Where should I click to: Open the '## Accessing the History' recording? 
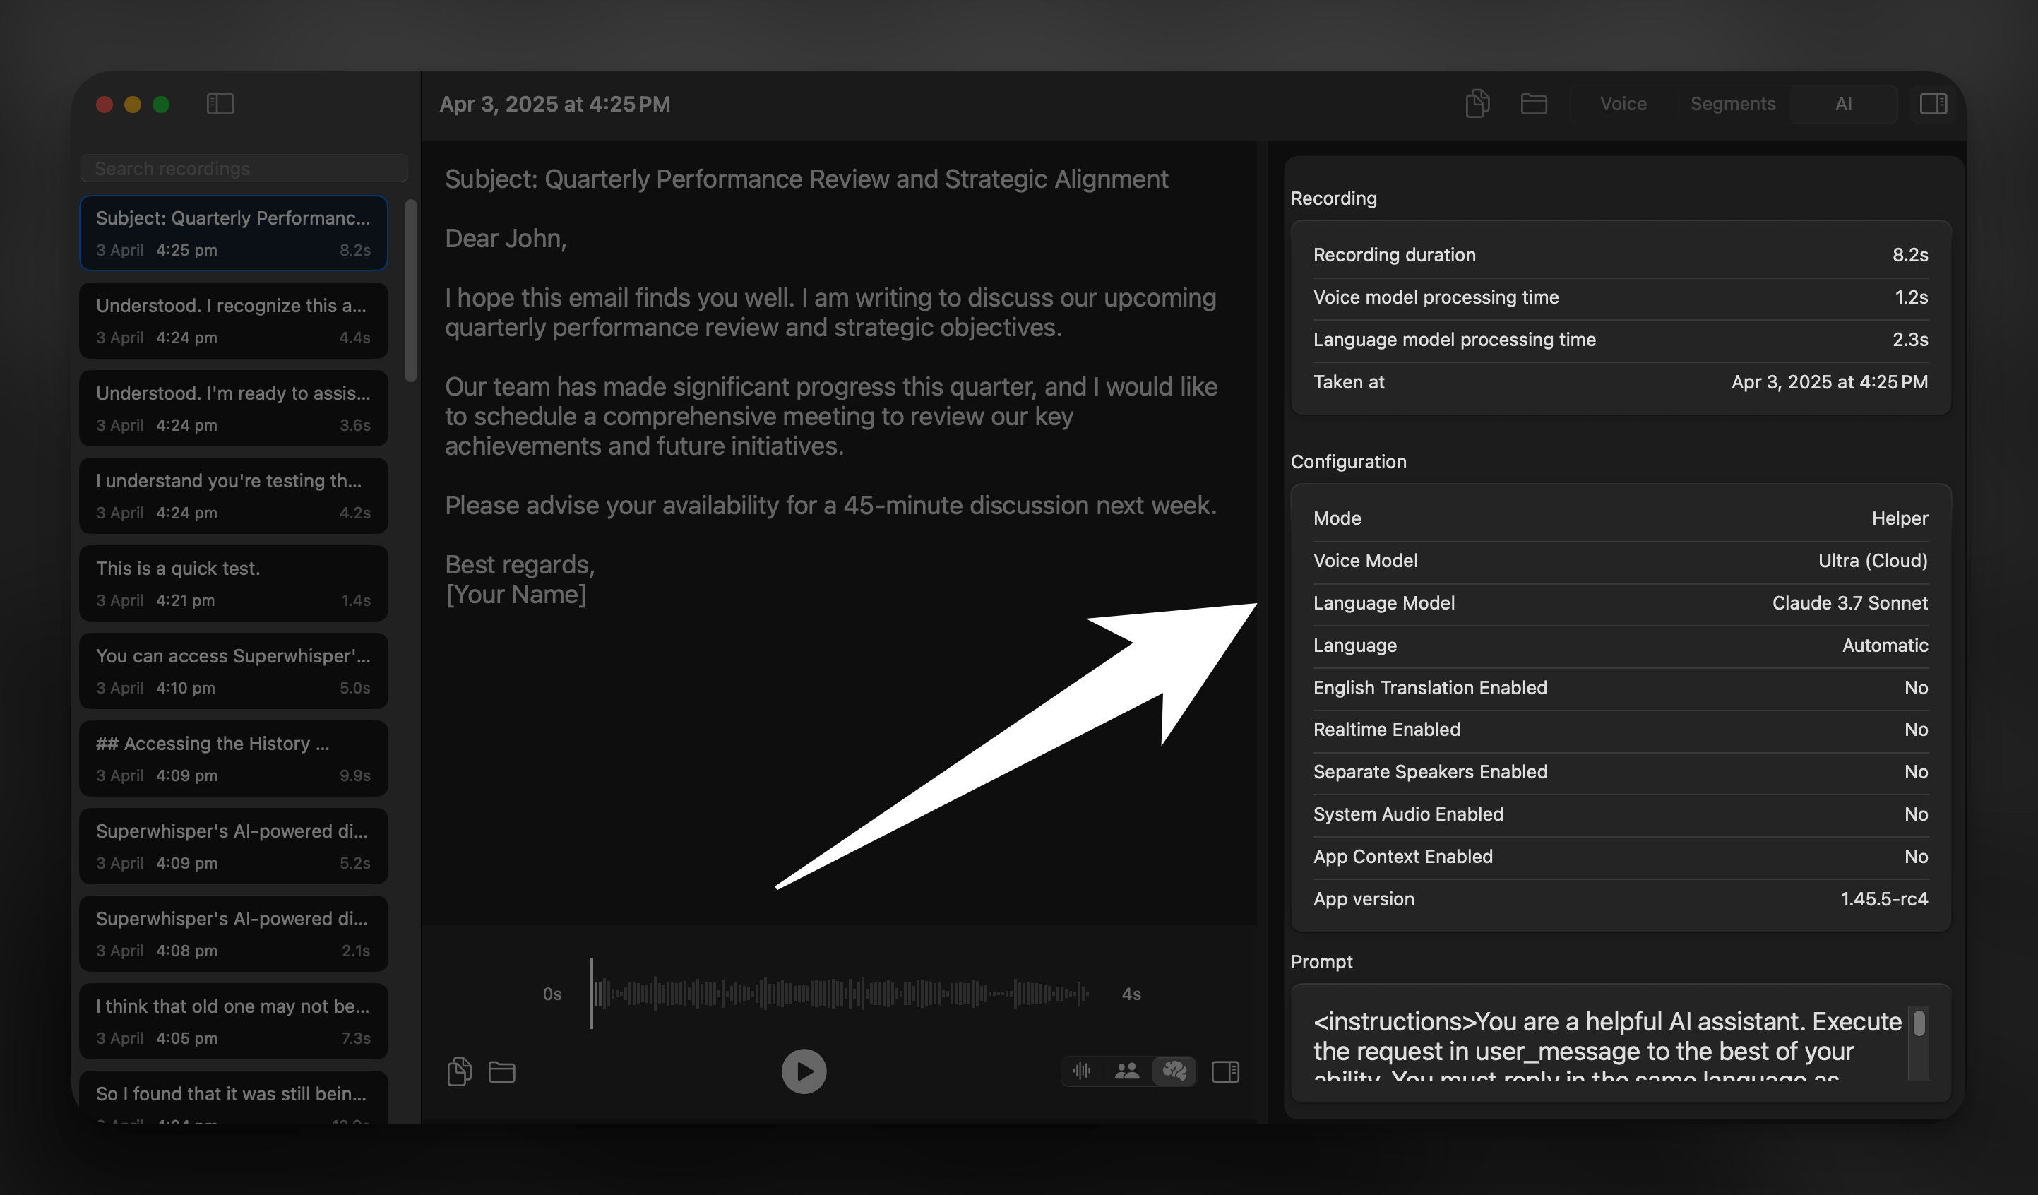point(233,758)
